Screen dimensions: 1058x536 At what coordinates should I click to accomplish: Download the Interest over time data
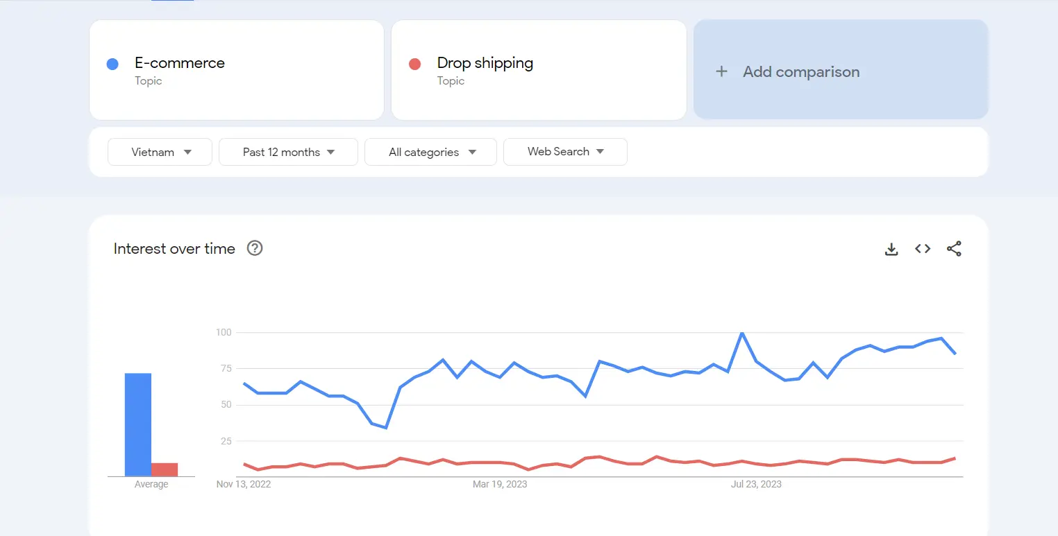click(x=891, y=248)
